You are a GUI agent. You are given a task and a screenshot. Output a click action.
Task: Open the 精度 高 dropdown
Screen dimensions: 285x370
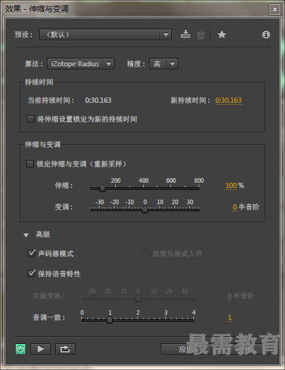[163, 64]
